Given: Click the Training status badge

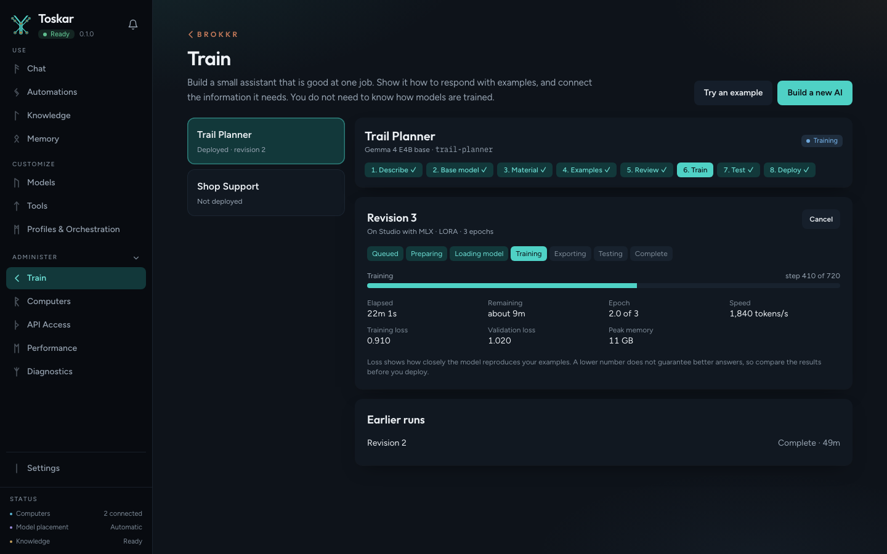Looking at the screenshot, I should pos(822,141).
